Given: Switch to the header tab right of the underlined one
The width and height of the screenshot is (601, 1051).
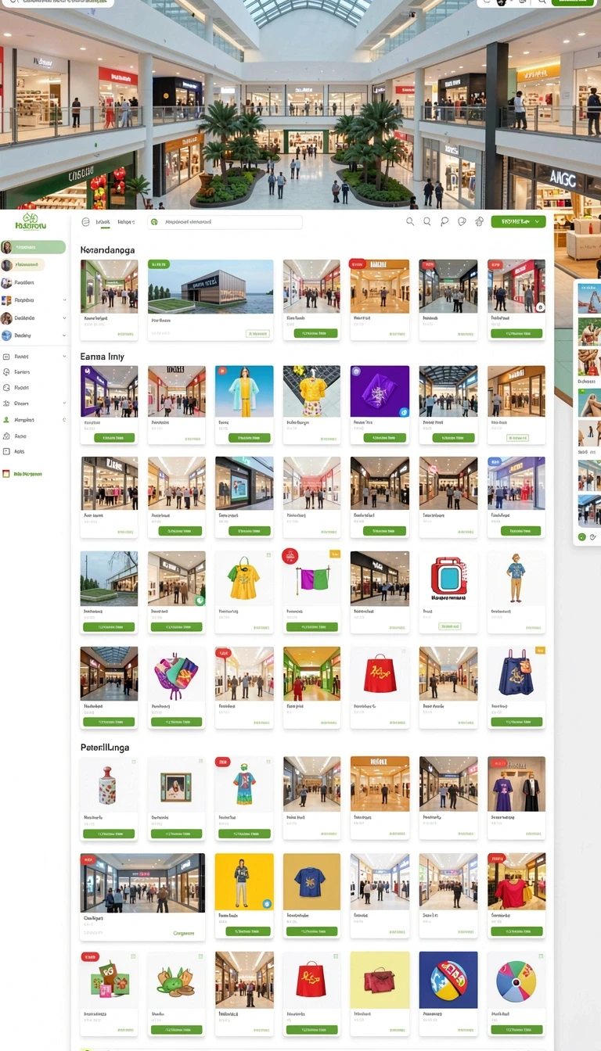Looking at the screenshot, I should pos(126,222).
